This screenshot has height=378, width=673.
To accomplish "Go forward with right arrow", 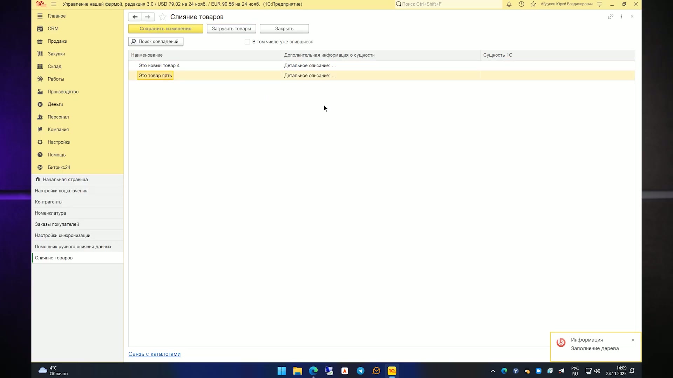I will tap(148, 17).
